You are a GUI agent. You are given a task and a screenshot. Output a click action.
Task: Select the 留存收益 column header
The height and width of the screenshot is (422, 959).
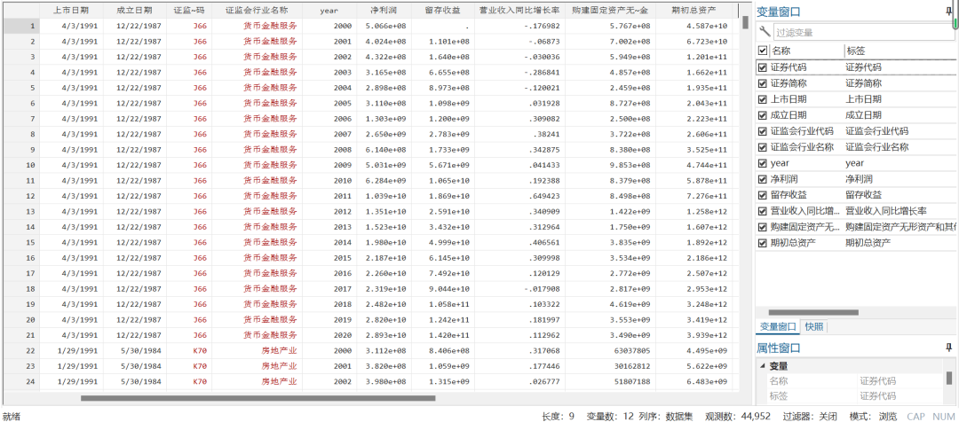(443, 11)
